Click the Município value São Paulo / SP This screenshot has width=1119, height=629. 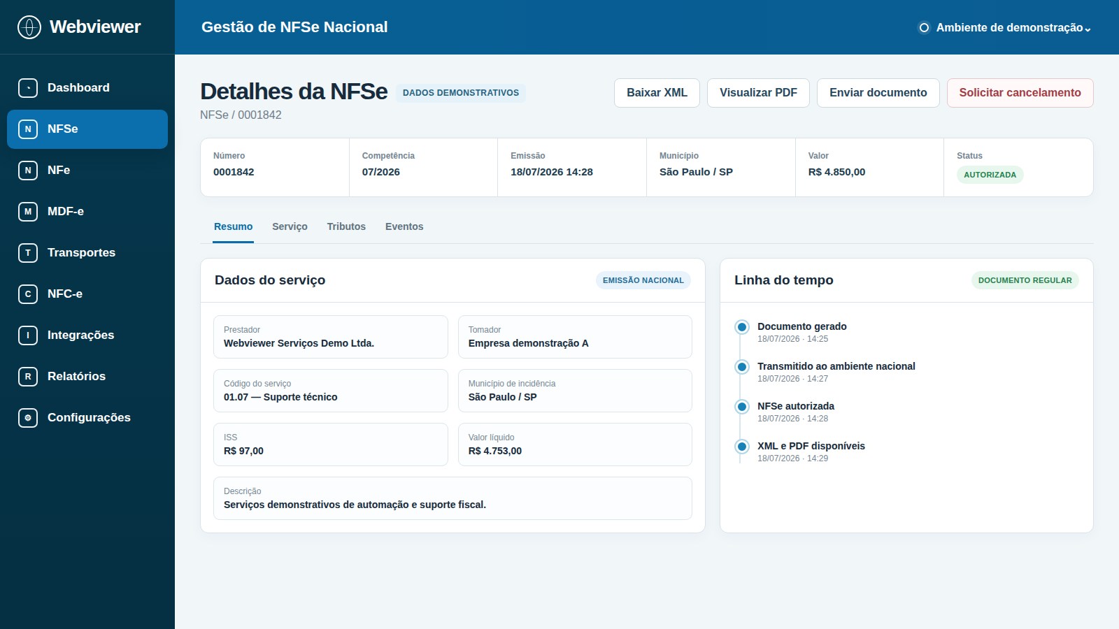[696, 172]
